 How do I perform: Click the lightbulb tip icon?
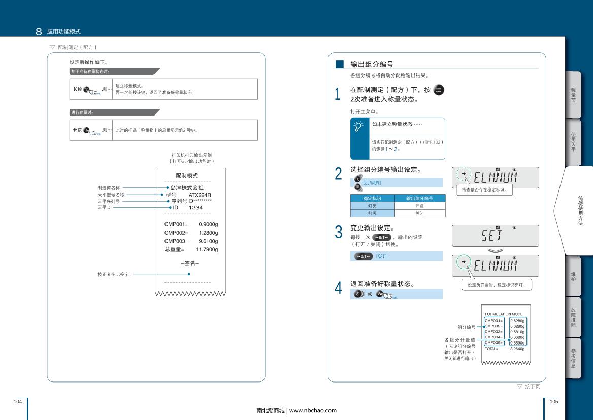359,126
